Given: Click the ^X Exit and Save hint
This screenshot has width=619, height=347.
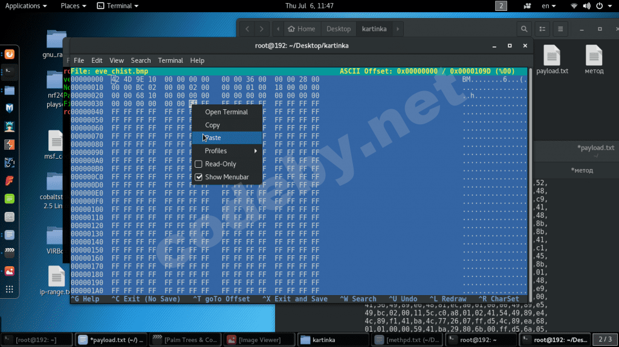Looking at the screenshot, I should [295, 299].
